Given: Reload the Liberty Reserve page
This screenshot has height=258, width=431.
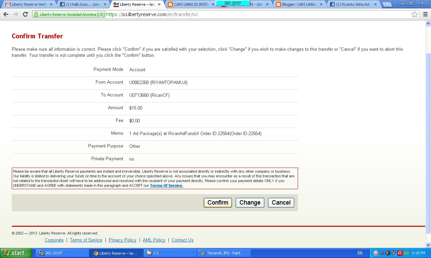Looking at the screenshot, I should pyautogui.click(x=25, y=14).
